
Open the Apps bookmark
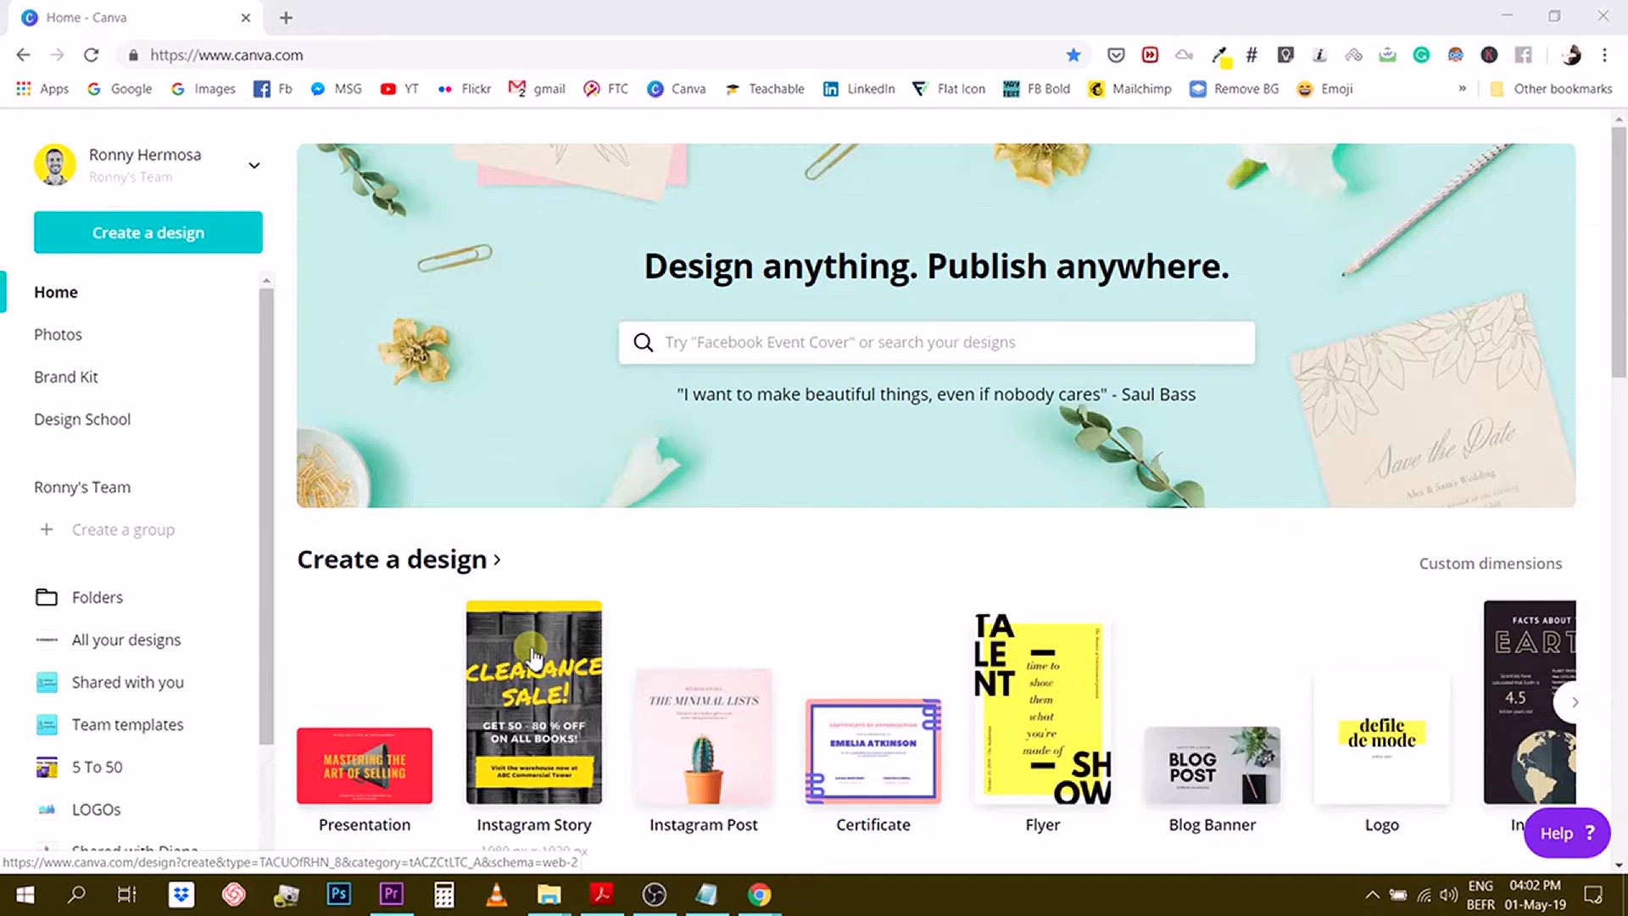42,89
